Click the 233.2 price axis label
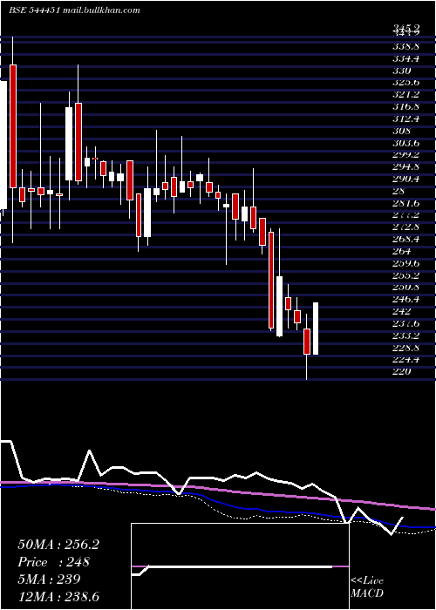436x610 pixels. point(406,335)
